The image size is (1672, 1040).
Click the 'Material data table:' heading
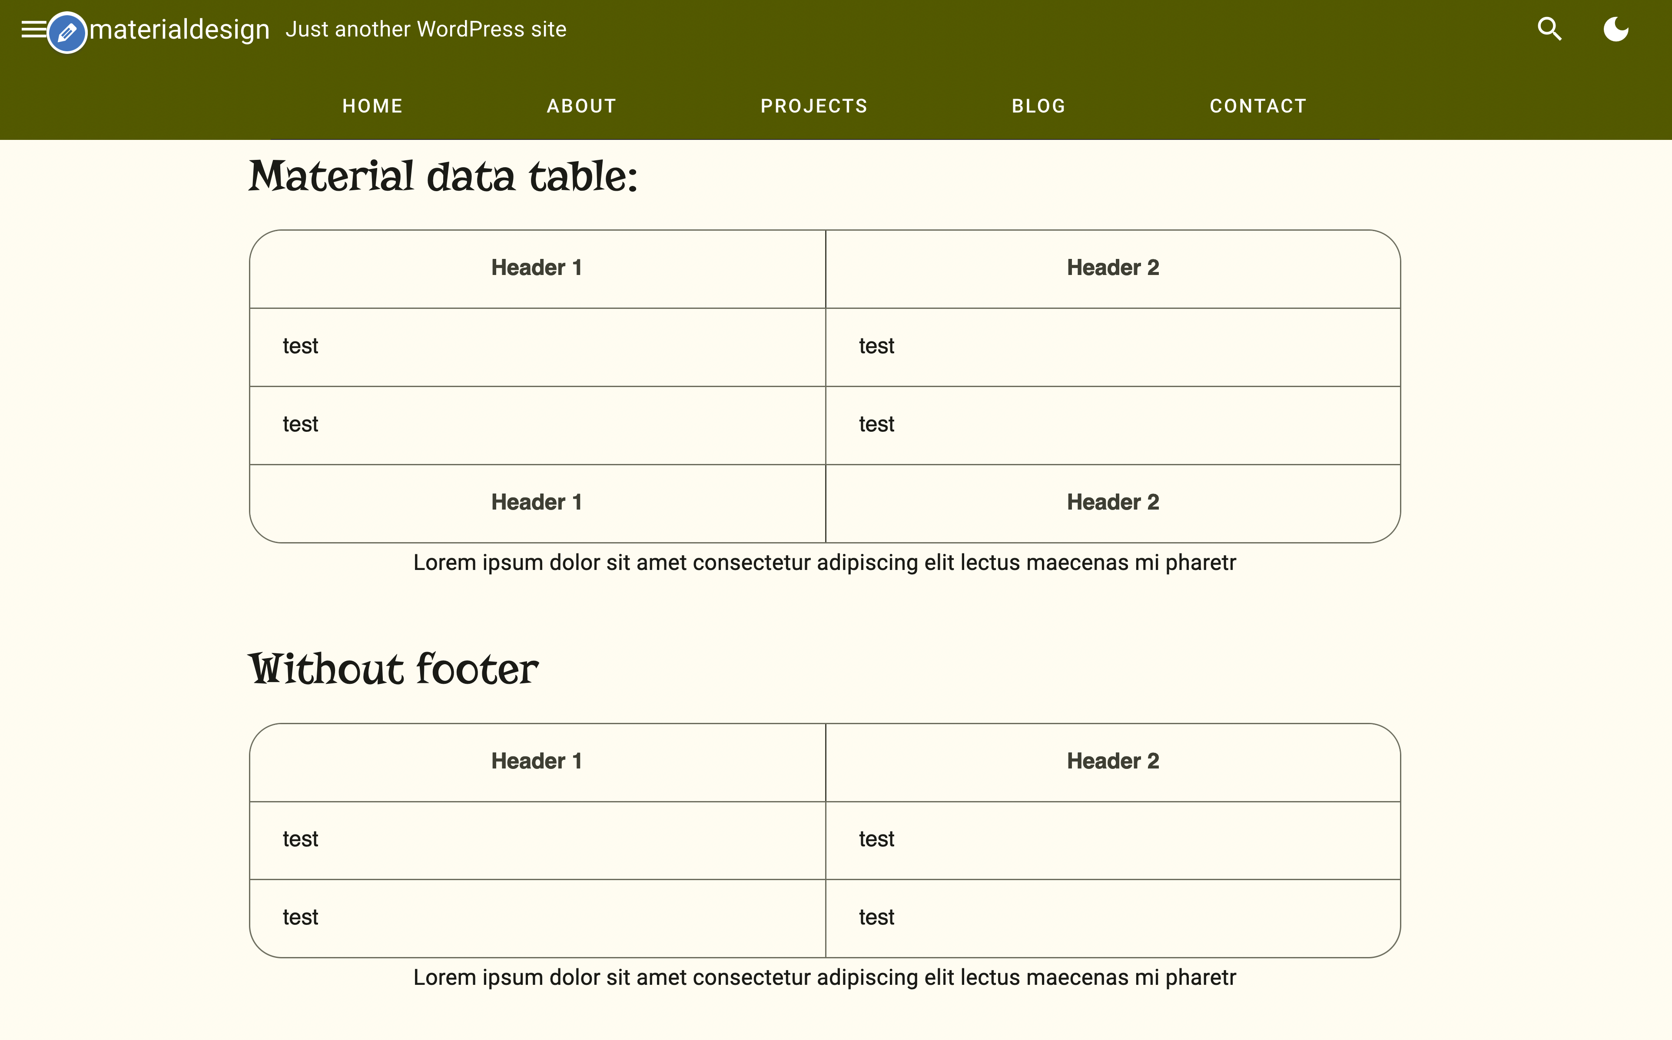(444, 177)
